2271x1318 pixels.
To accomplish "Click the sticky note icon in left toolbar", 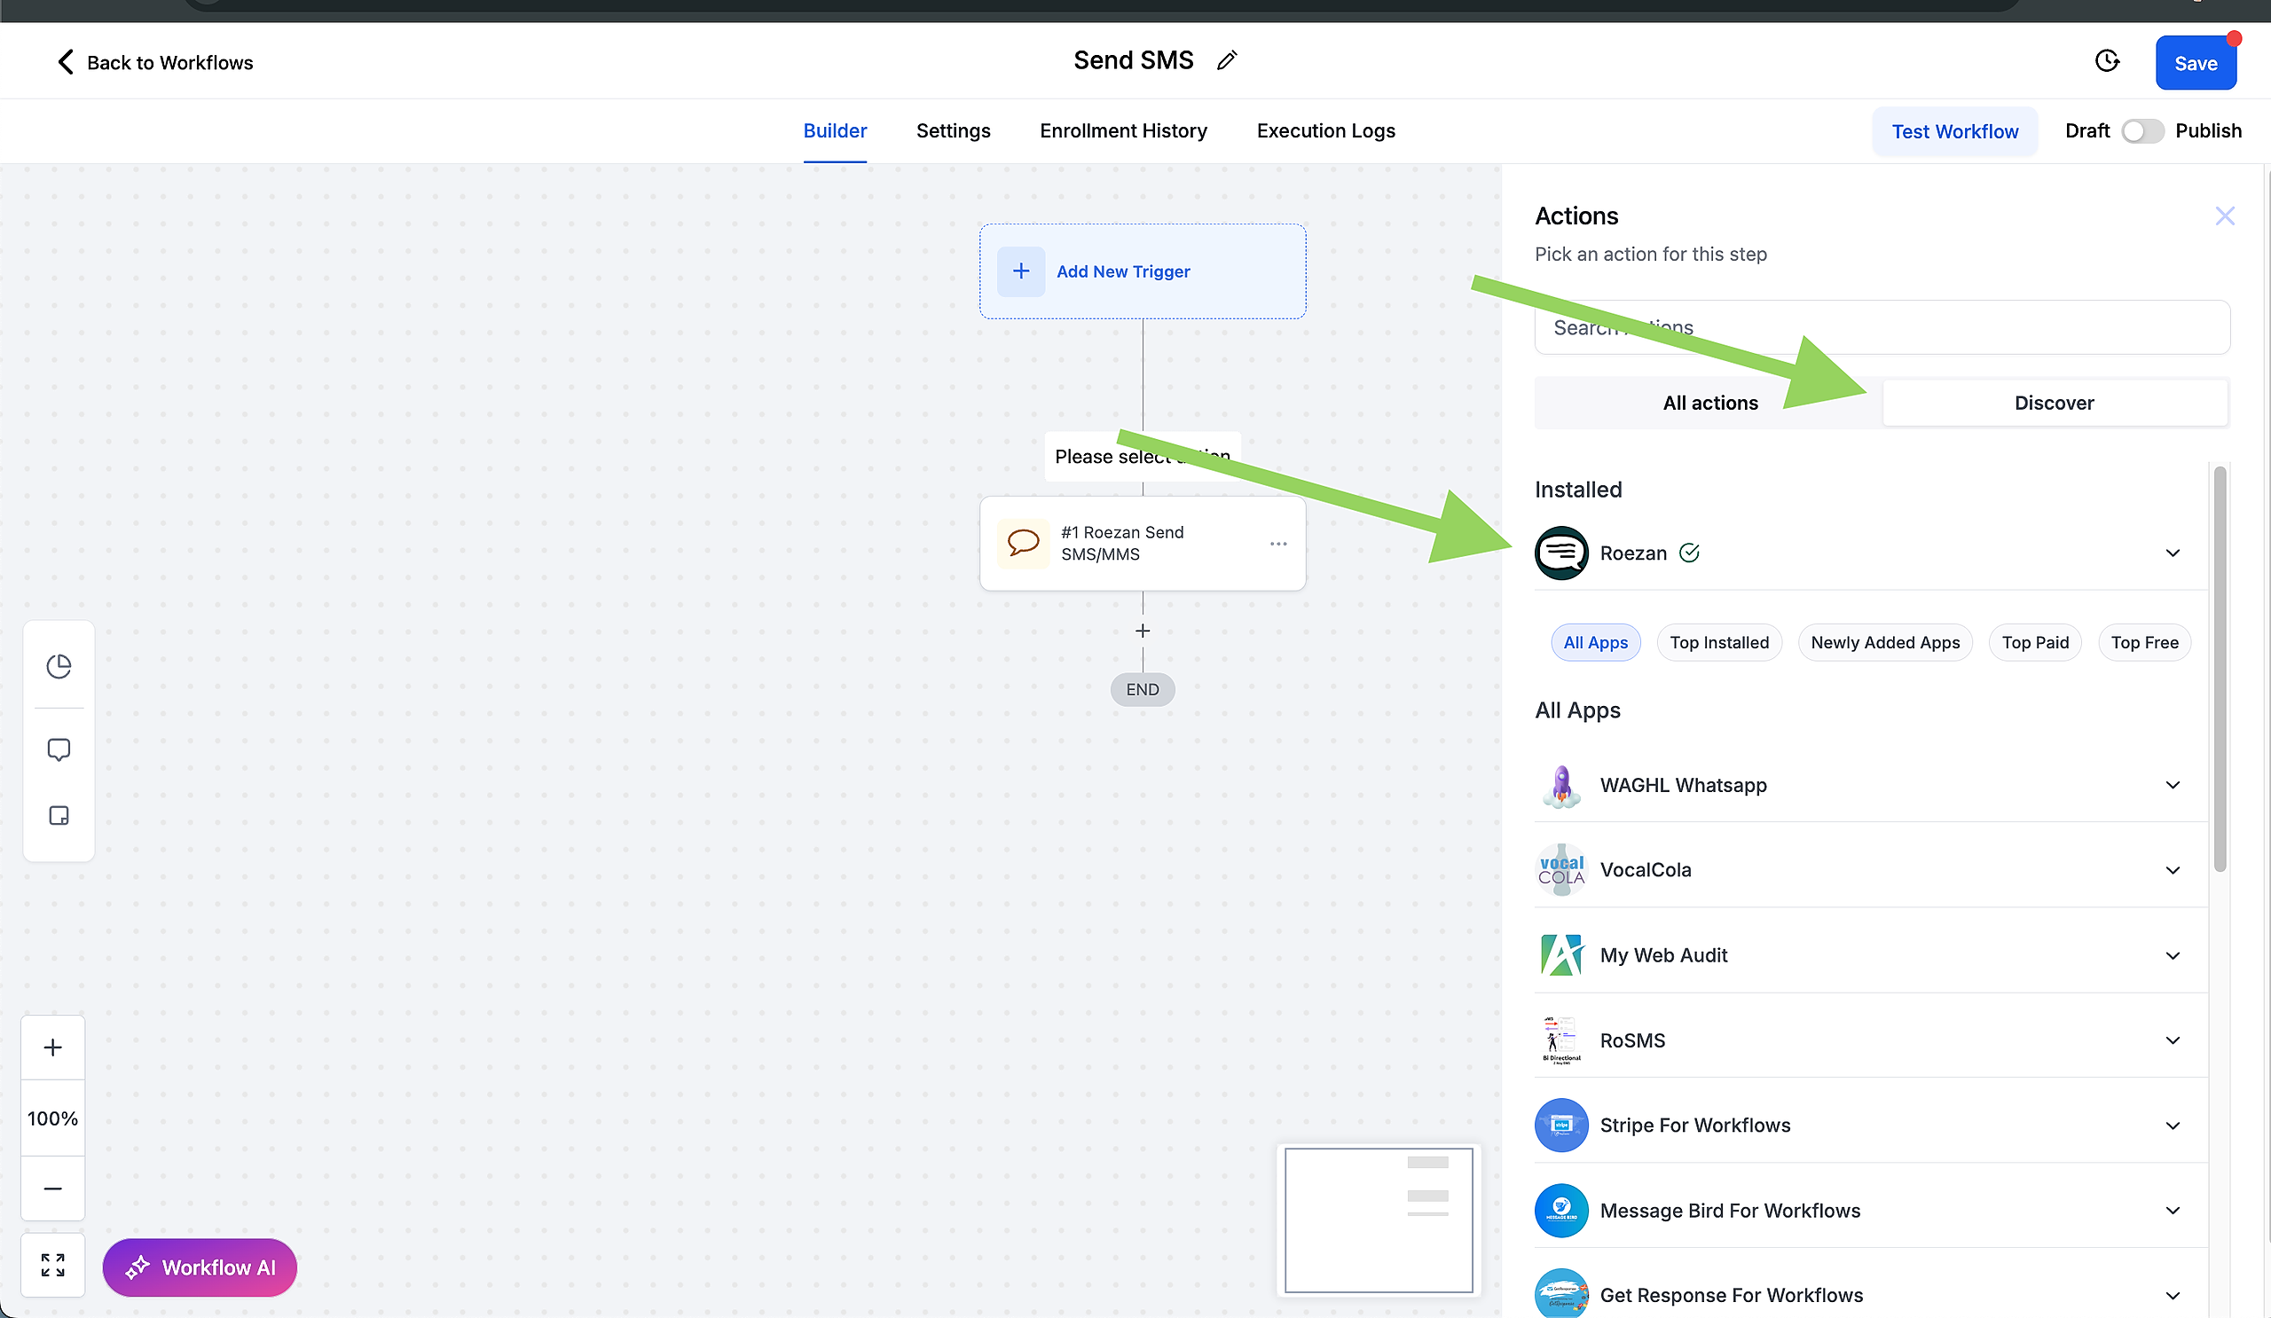I will pyautogui.click(x=59, y=815).
